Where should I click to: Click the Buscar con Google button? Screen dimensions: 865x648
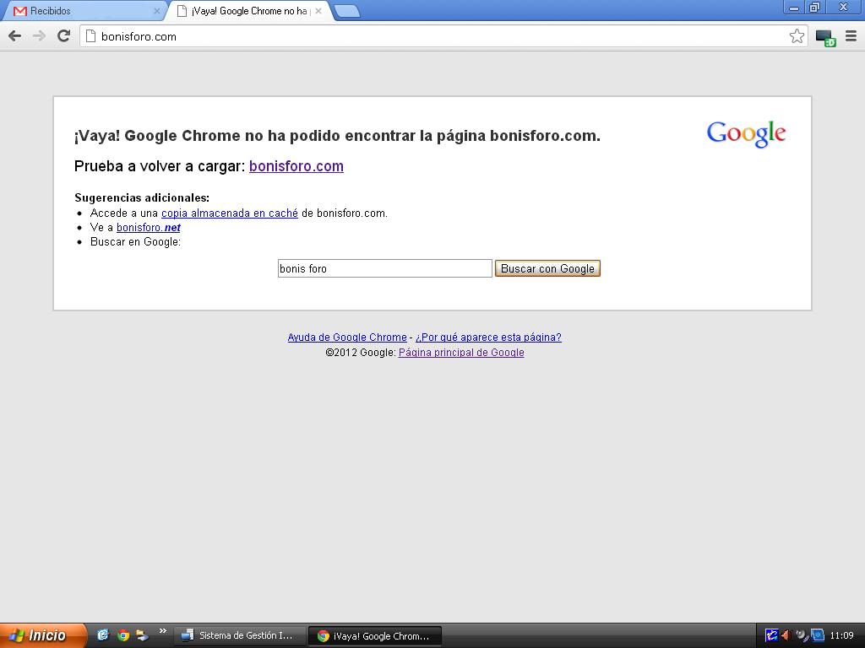point(547,268)
